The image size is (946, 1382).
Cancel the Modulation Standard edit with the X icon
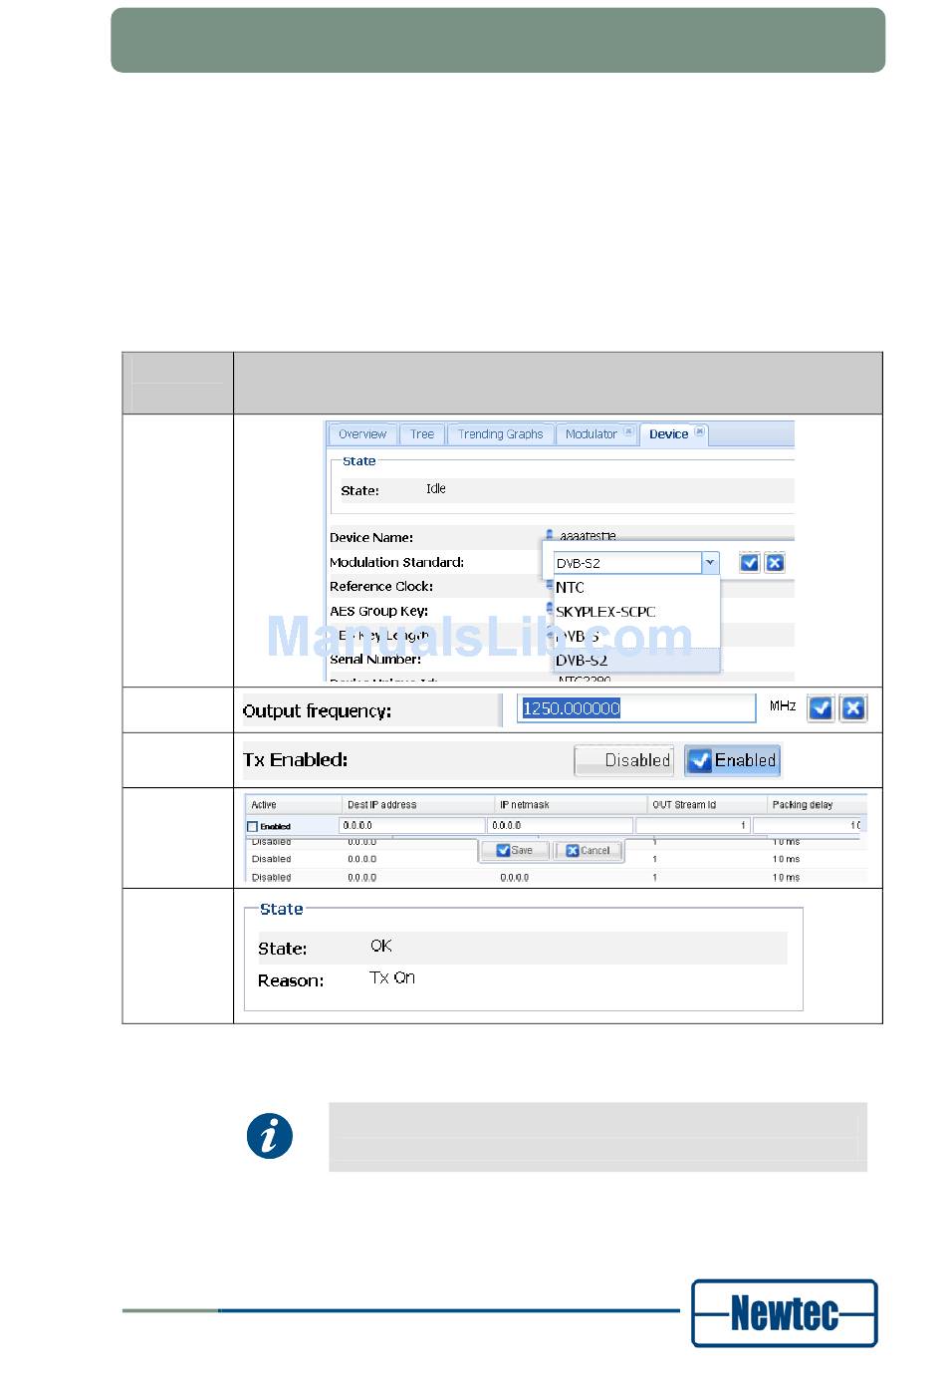(x=775, y=563)
